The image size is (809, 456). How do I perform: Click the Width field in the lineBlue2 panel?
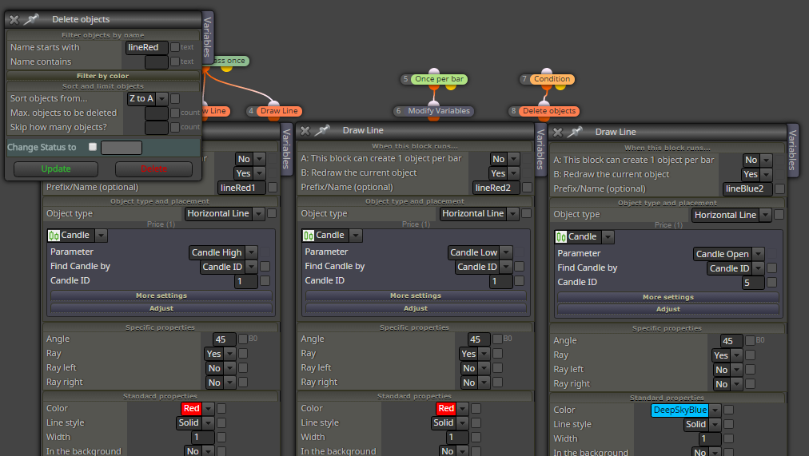[711, 439]
